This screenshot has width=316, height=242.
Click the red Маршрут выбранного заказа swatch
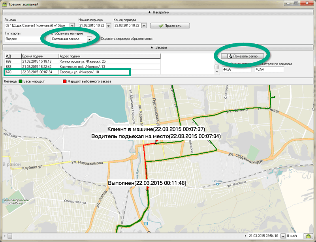click(65, 81)
